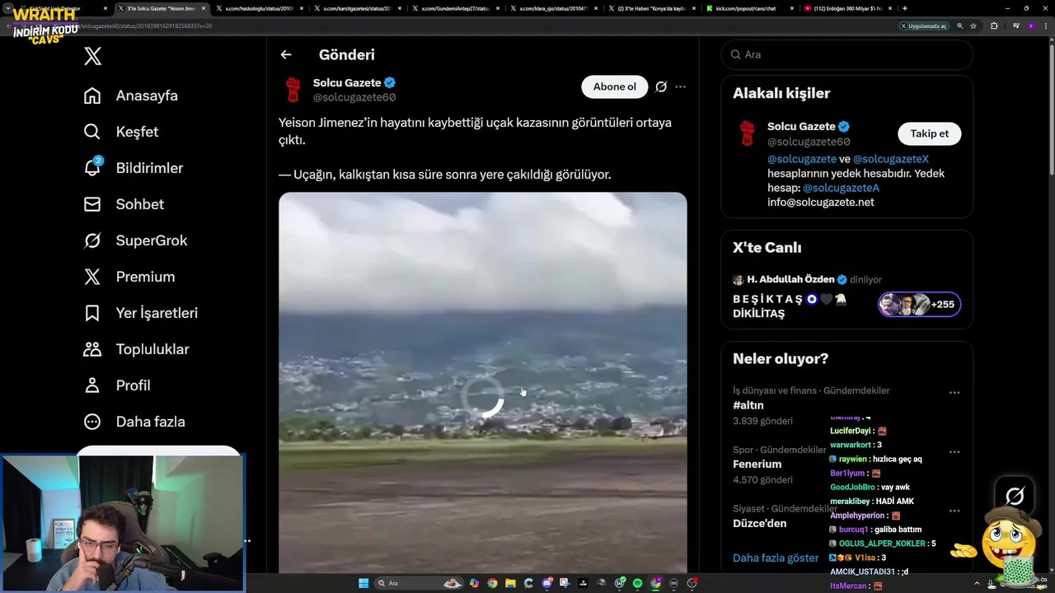Click the Uygulamada aç button
The height and width of the screenshot is (593, 1055).
point(923,26)
